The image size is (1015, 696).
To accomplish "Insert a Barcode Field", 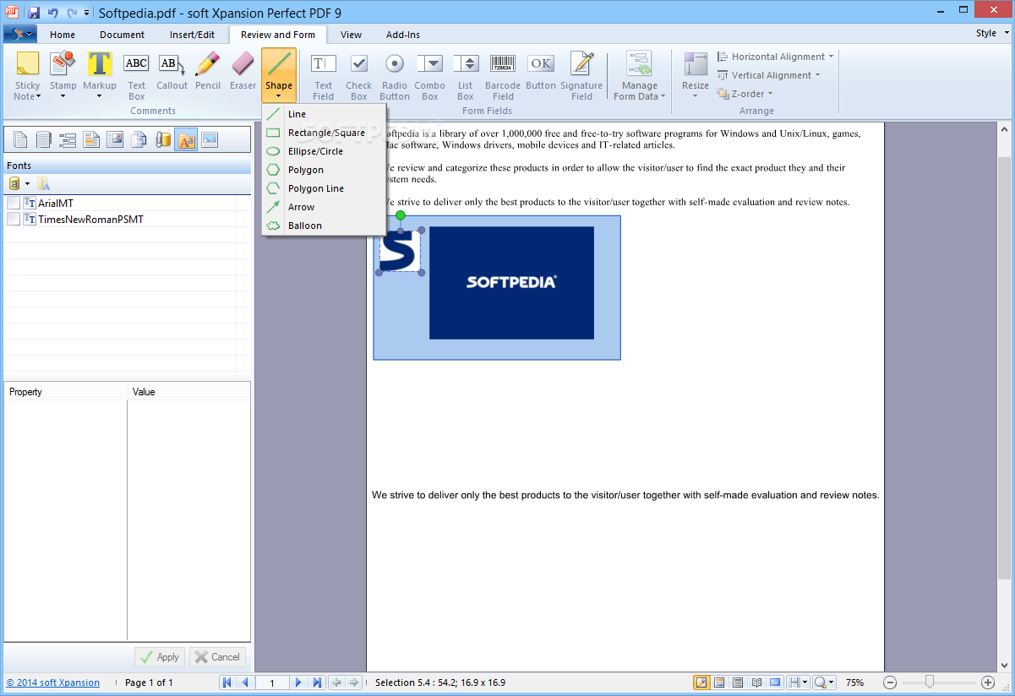I will pos(503,75).
